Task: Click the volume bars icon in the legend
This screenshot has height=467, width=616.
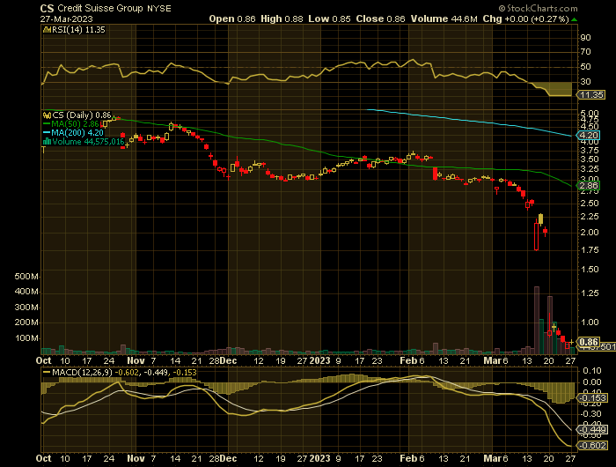Action: [47, 142]
